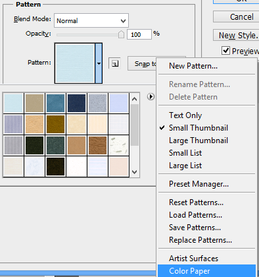Select the khaki tan pattern in first row
The width and height of the screenshot is (259, 277).
tap(35, 103)
